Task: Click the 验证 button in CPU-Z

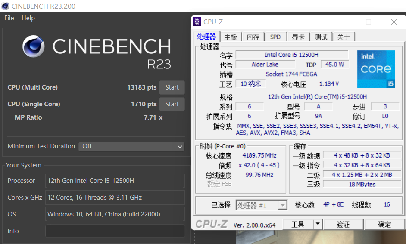Action: pyautogui.click(x=343, y=224)
